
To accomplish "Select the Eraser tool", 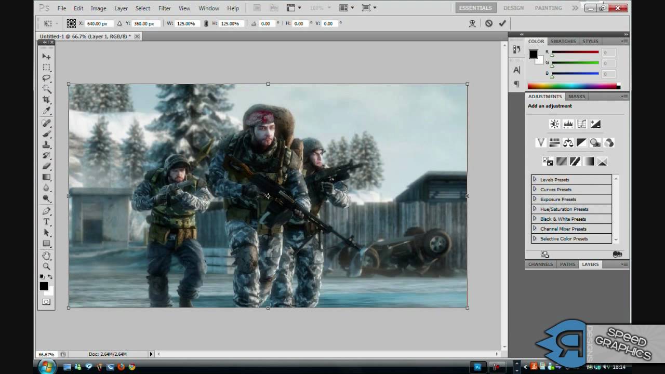I will point(46,167).
